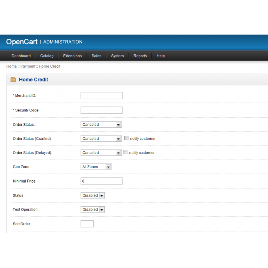Open the Geo Zone dropdown
This screenshot has width=268, height=268.
(96, 167)
